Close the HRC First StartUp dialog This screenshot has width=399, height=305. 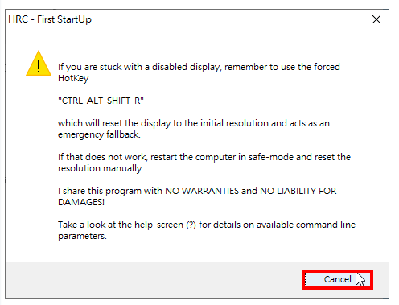(x=376, y=19)
